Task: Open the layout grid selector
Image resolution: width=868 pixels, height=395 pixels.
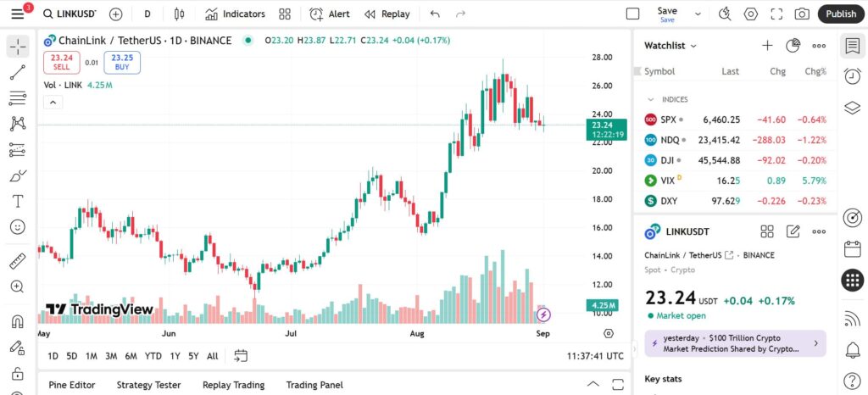Action: 285,14
